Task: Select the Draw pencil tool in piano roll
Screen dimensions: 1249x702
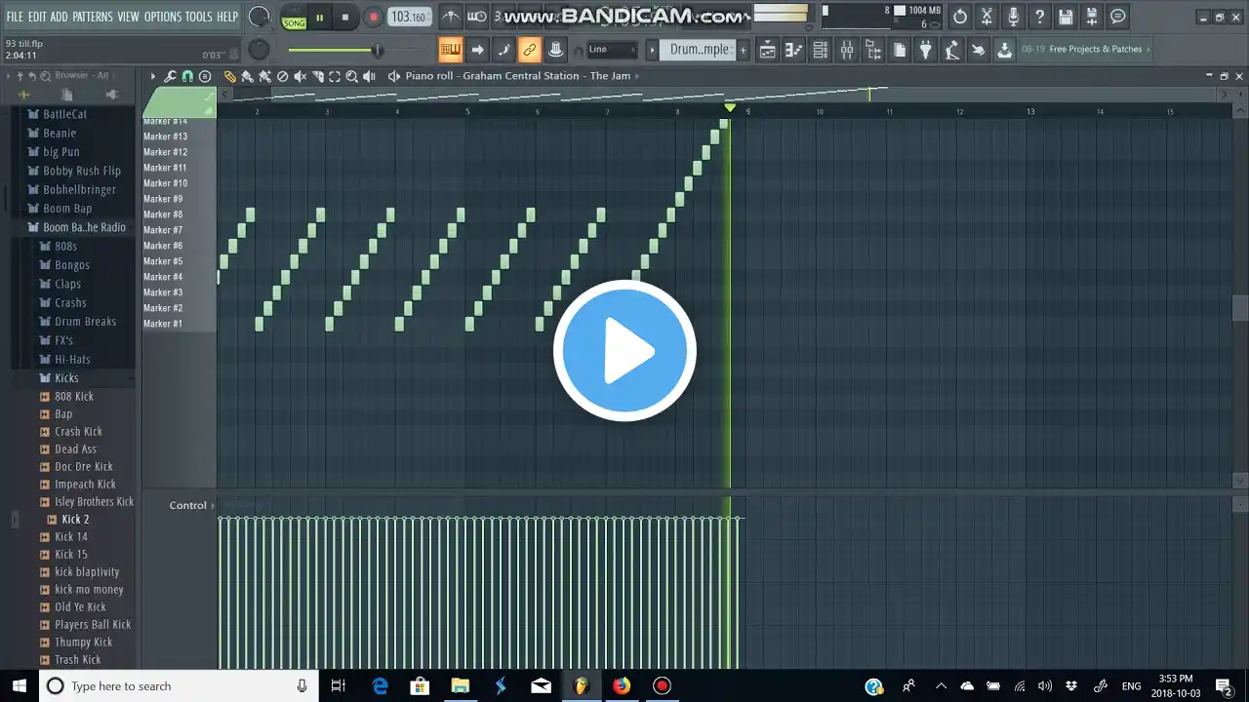Action: tap(230, 76)
